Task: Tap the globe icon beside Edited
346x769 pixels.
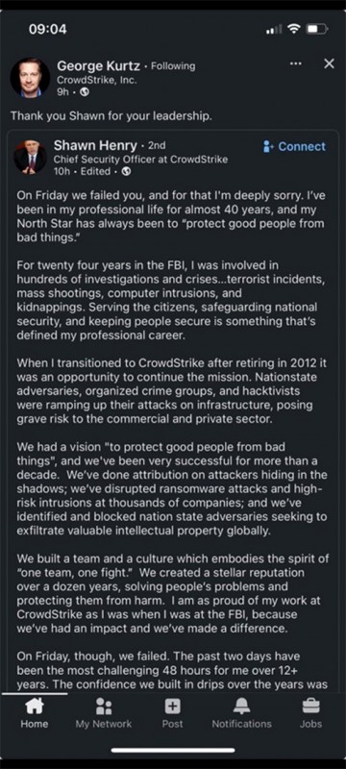Action: pos(127,171)
